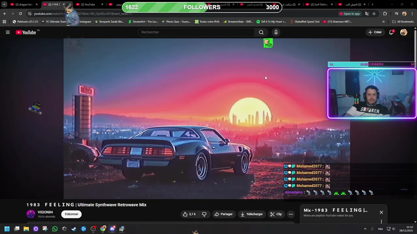Open the DeviantArt bookmark

pos(143,22)
